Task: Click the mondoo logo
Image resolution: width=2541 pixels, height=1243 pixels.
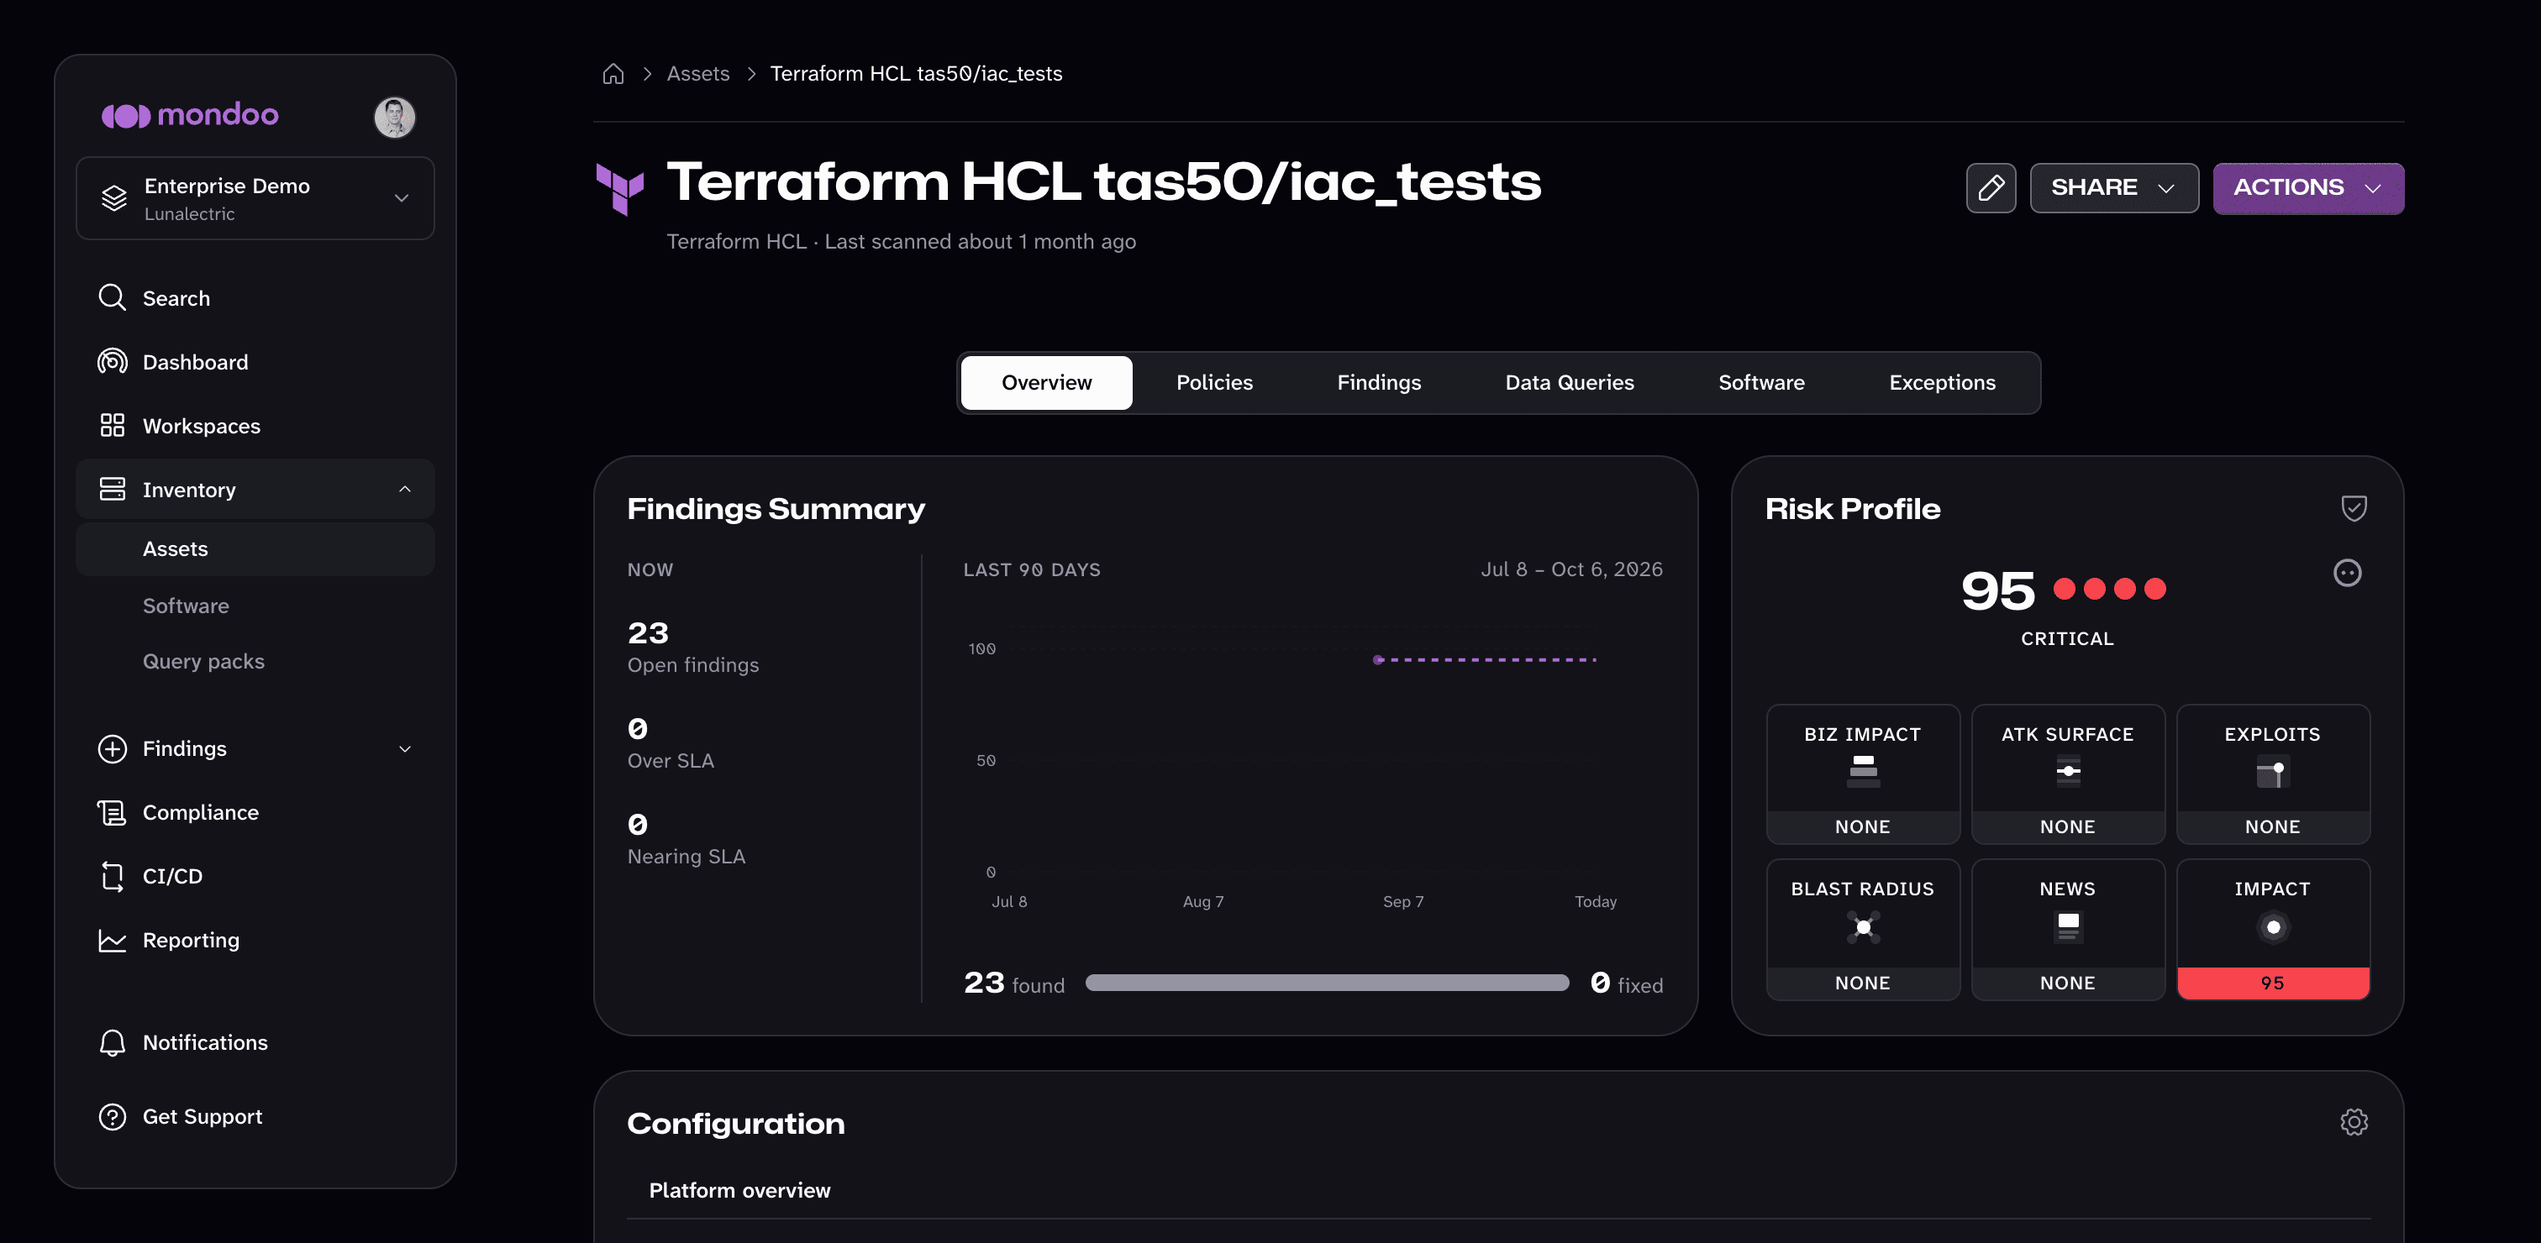Action: 191,115
